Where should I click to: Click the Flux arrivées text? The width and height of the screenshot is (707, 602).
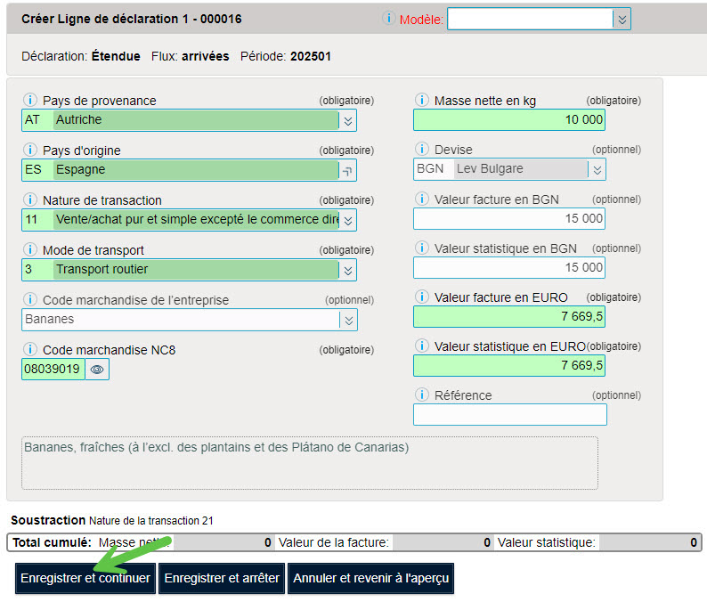[190, 56]
